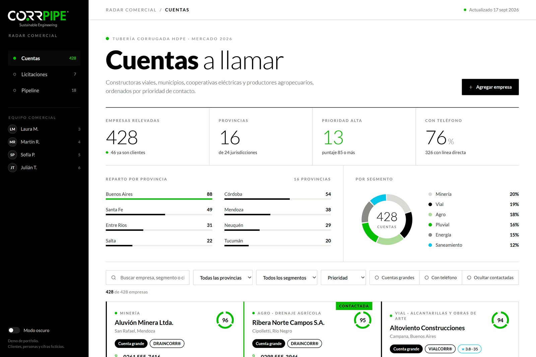The image size is (536, 357).
Task: Go to Radar Comercial breadcrumb
Action: point(131,10)
